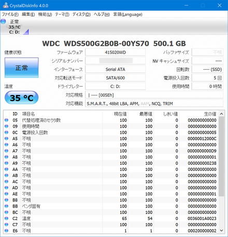The height and width of the screenshot is (237, 228).
Task: Open the テーマ(T) menu
Action: pyautogui.click(x=62, y=14)
